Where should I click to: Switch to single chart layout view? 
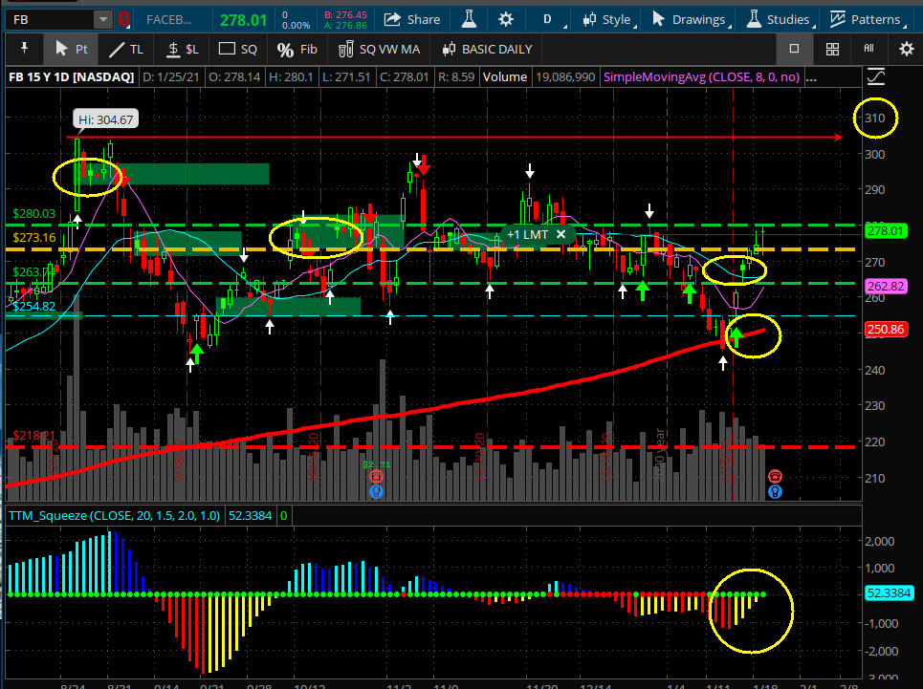(x=794, y=49)
